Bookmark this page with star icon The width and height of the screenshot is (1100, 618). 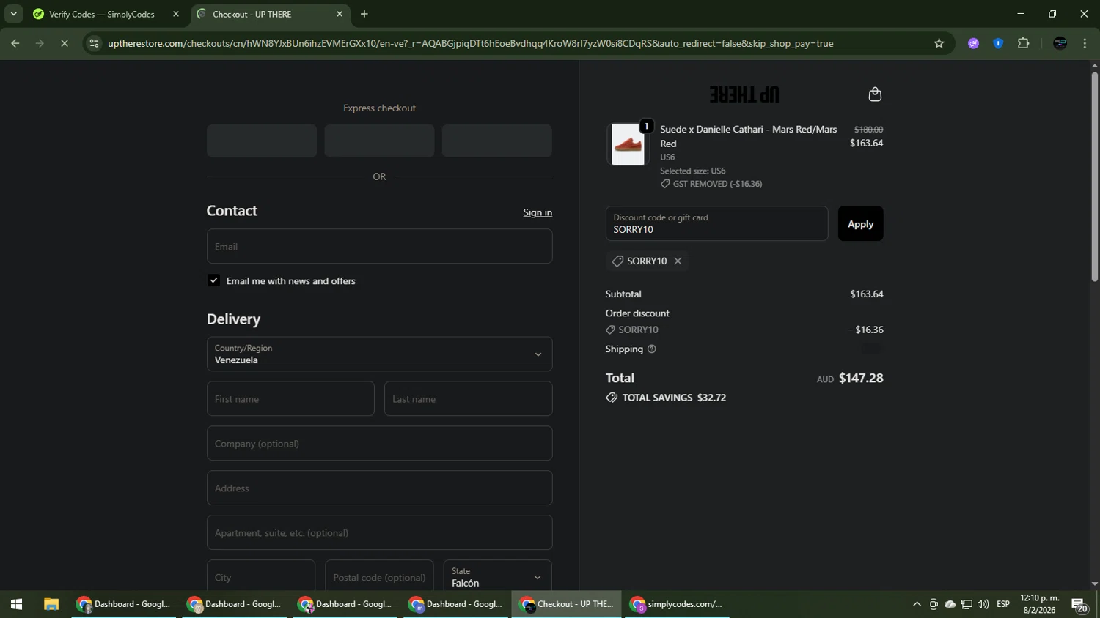click(939, 43)
